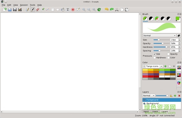182x118 pixels.
Task: Click the Save document icon
Action: coord(15,10)
